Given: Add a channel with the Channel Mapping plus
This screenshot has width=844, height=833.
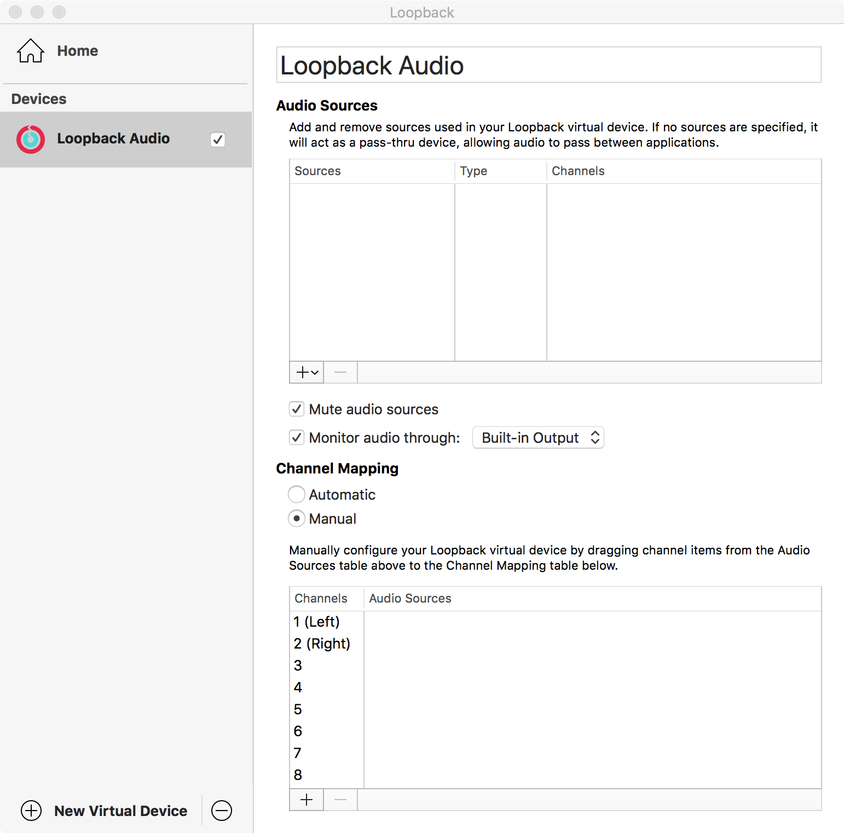Looking at the screenshot, I should click(307, 800).
